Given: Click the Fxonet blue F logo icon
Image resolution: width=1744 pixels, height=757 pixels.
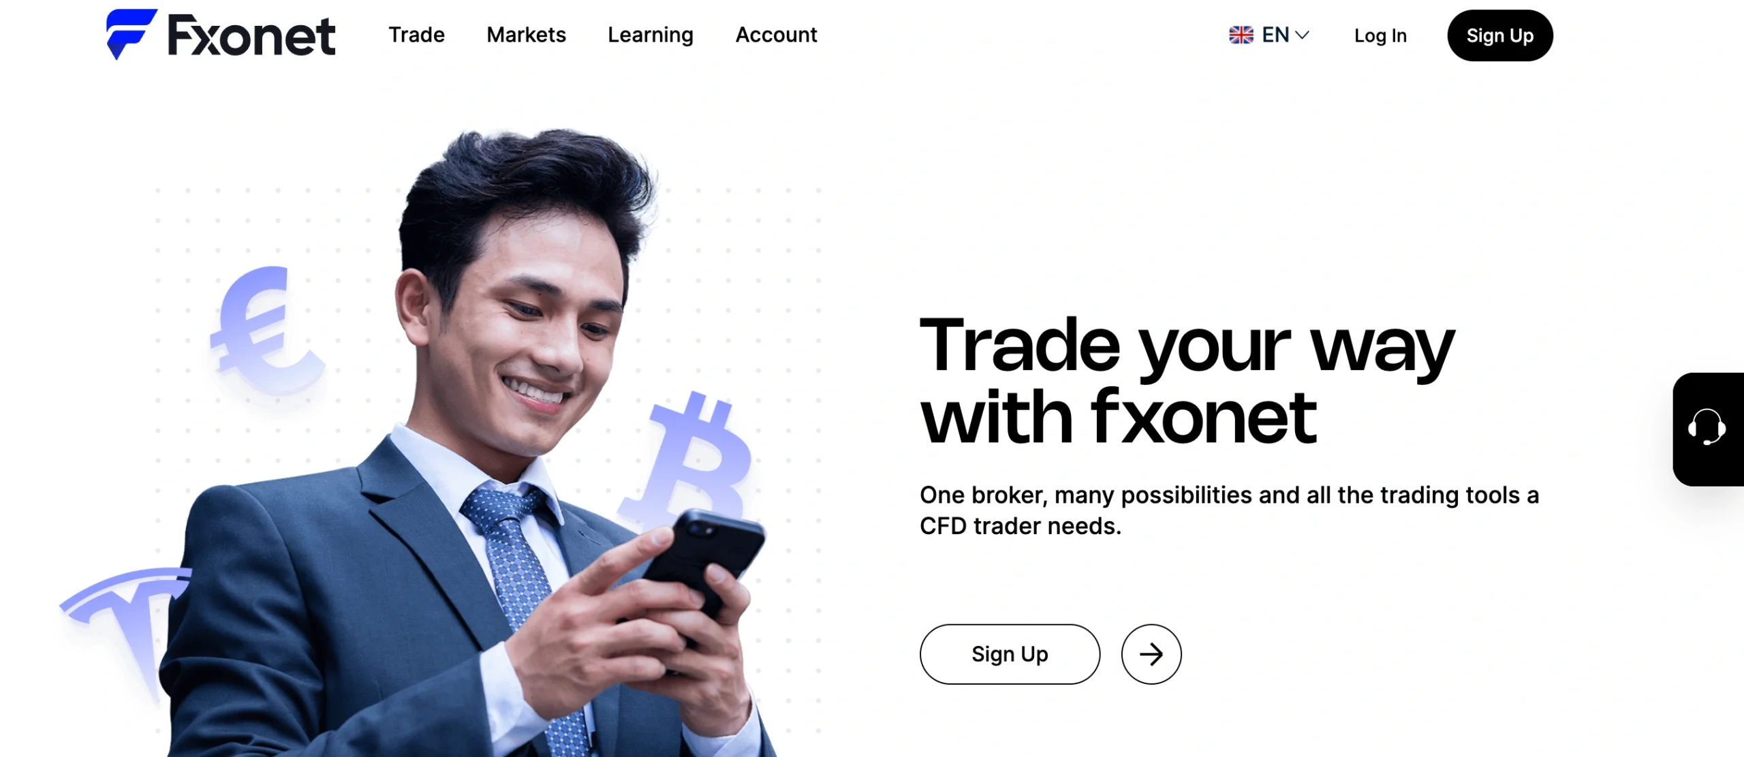Looking at the screenshot, I should pyautogui.click(x=131, y=34).
